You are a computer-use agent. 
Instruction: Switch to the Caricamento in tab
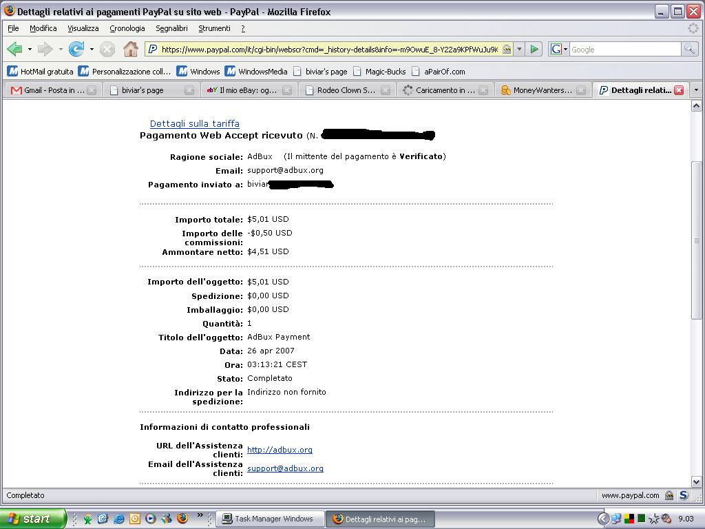point(445,90)
